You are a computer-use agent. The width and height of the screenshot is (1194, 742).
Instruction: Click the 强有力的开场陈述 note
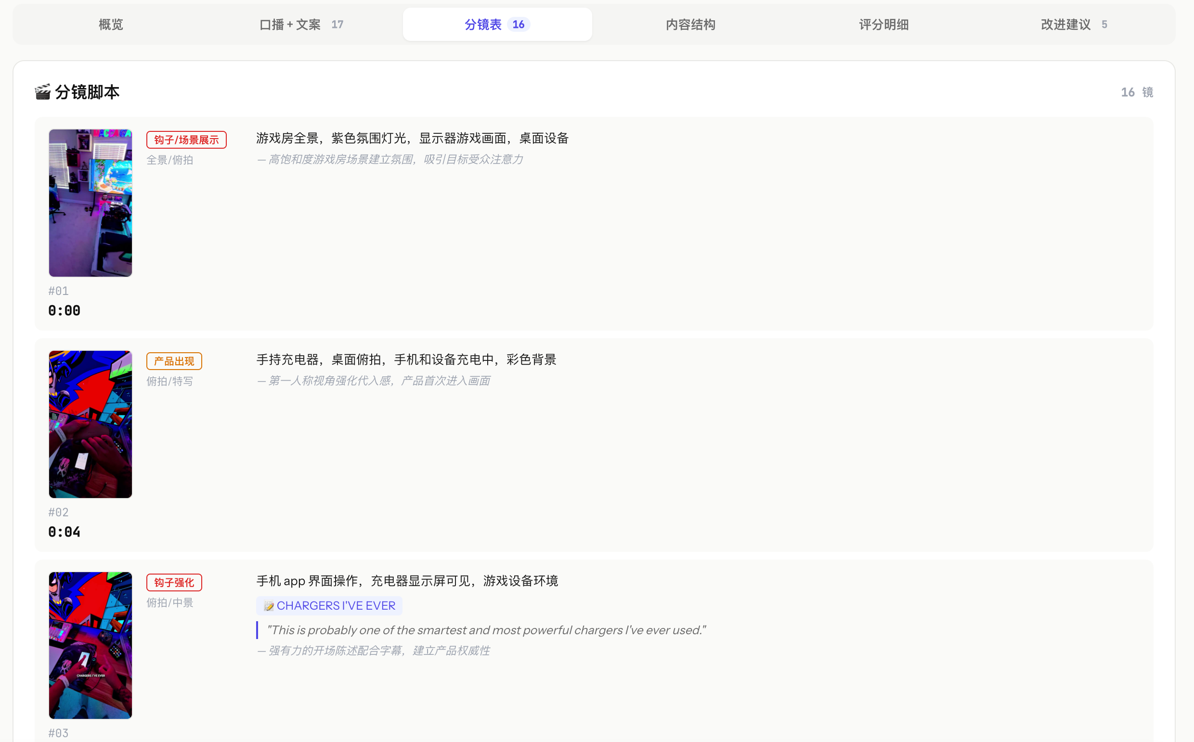[374, 651]
